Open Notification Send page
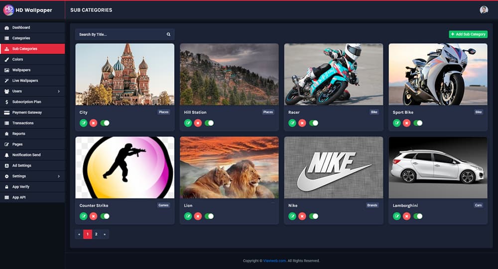The width and height of the screenshot is (498, 269). click(32, 155)
